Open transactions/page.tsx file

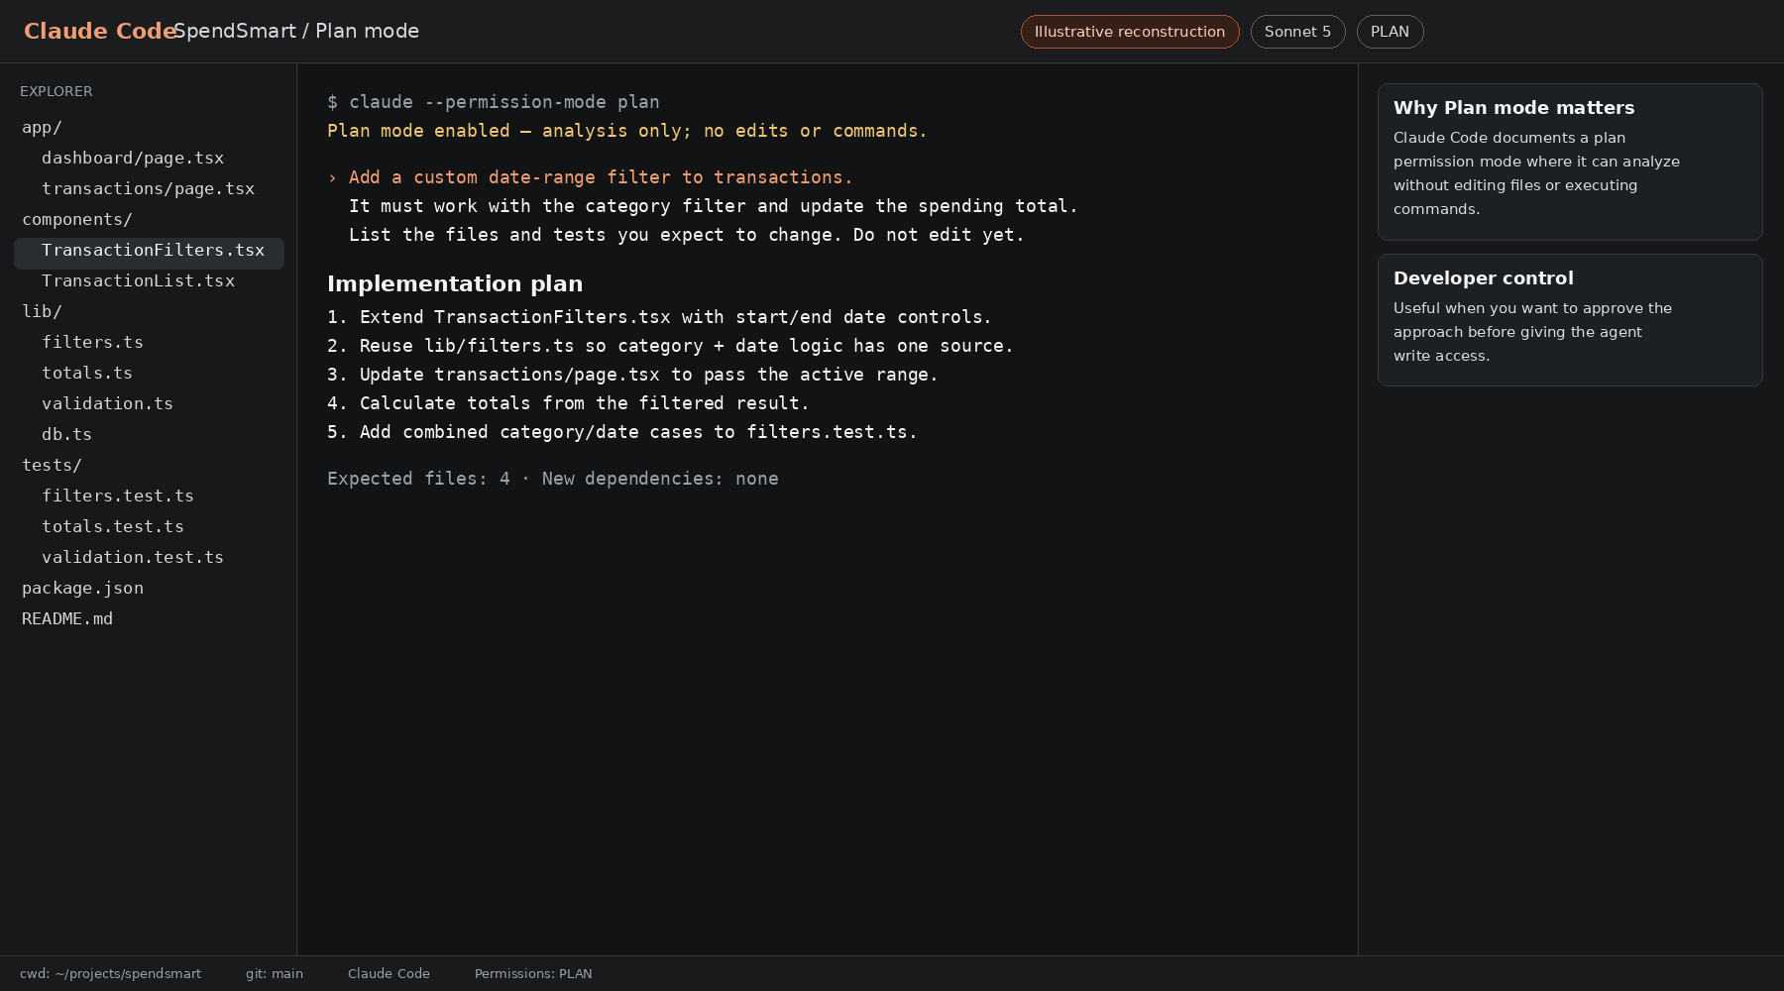(149, 189)
